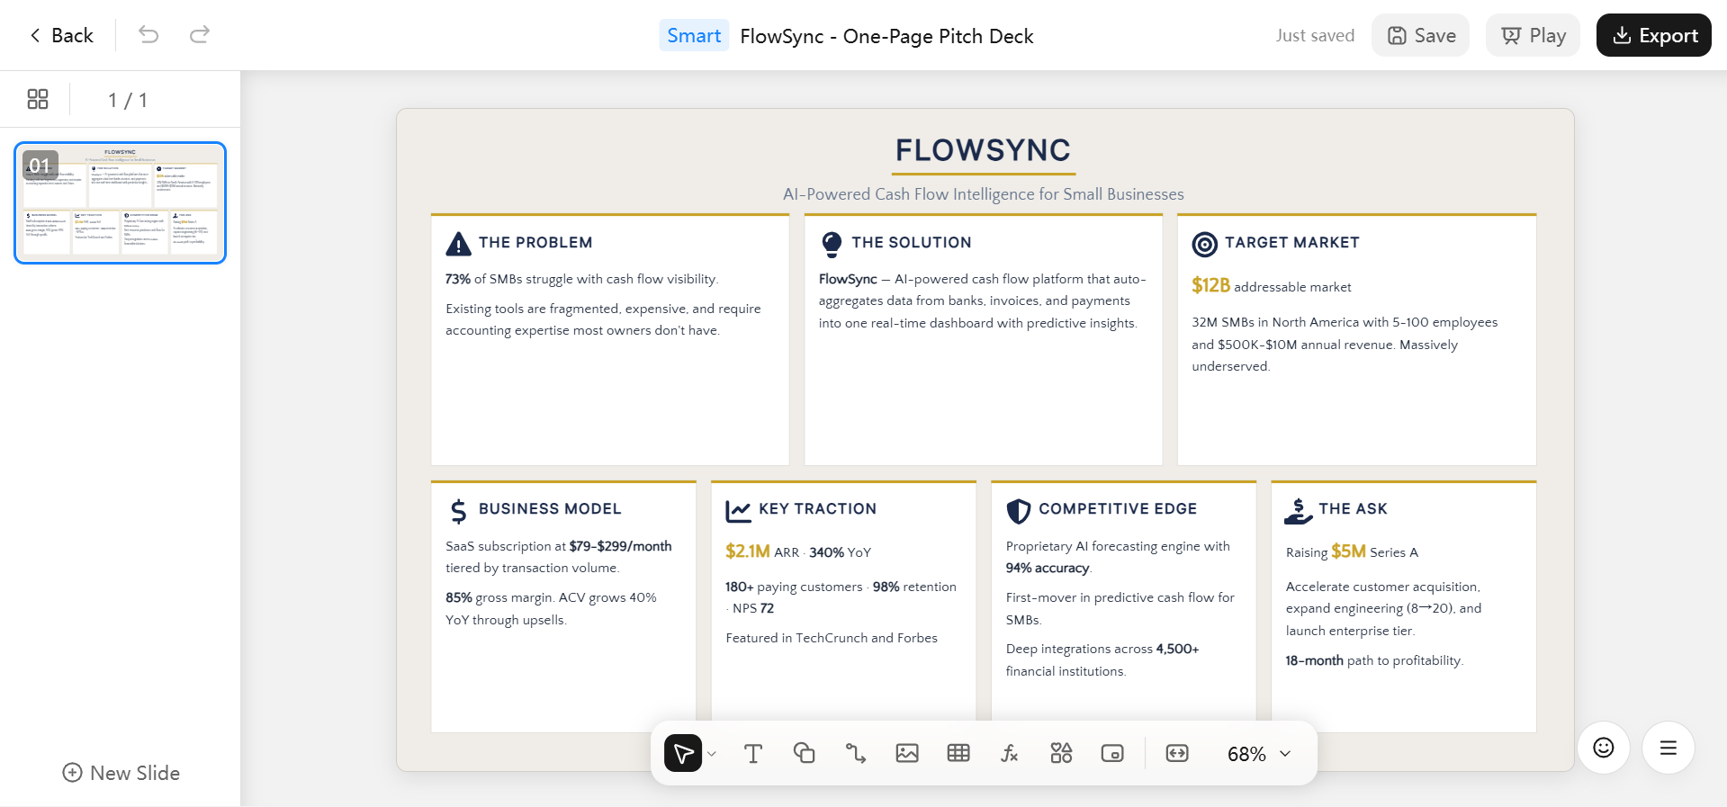The image size is (1727, 807).
Task: Click the Proprietary AI forecasting engine text
Action: 1118,557
